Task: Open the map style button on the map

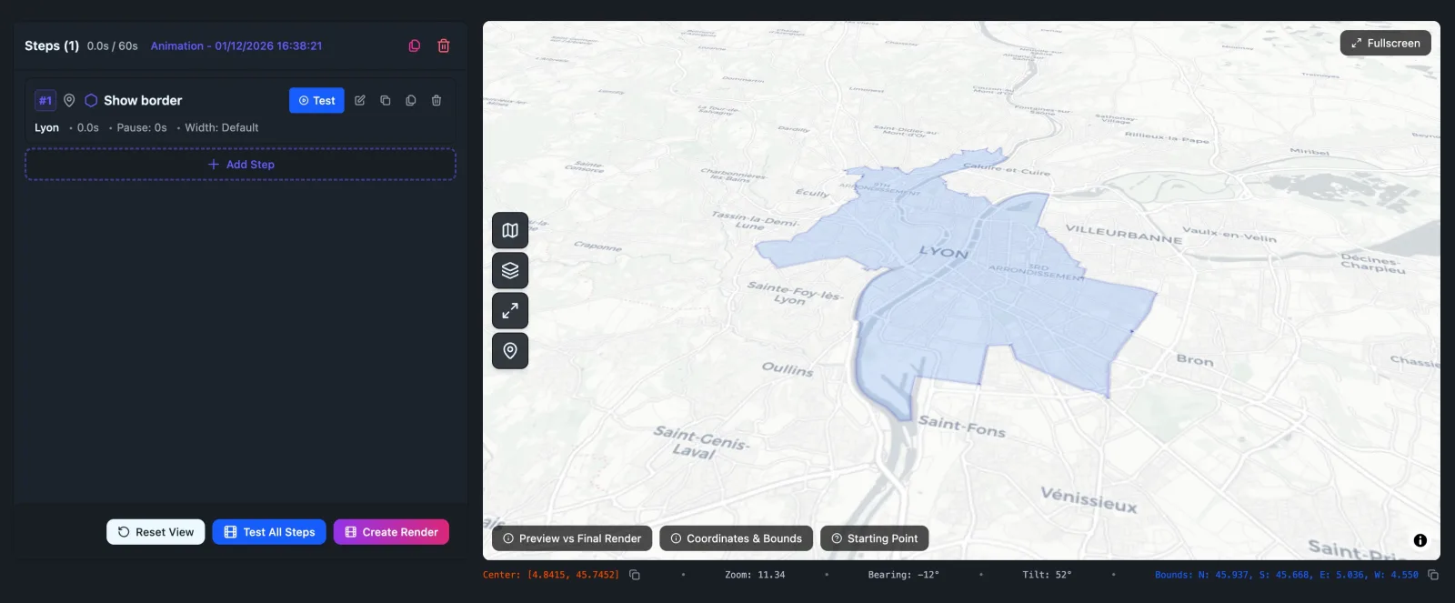Action: click(510, 230)
